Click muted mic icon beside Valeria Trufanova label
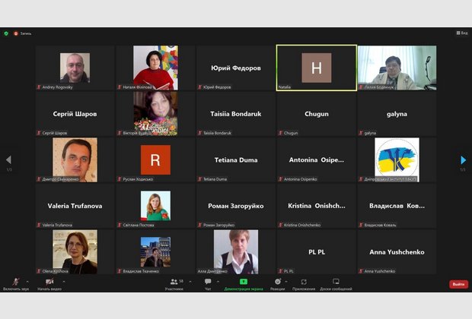 click(x=39, y=225)
